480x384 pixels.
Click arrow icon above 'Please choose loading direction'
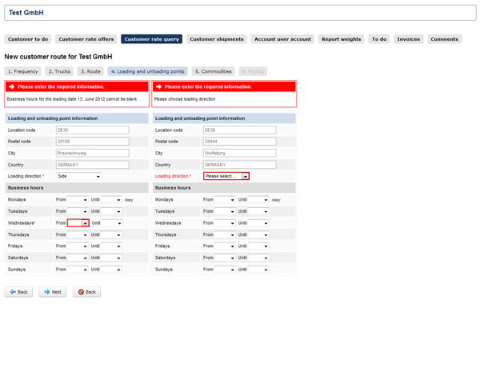158,86
